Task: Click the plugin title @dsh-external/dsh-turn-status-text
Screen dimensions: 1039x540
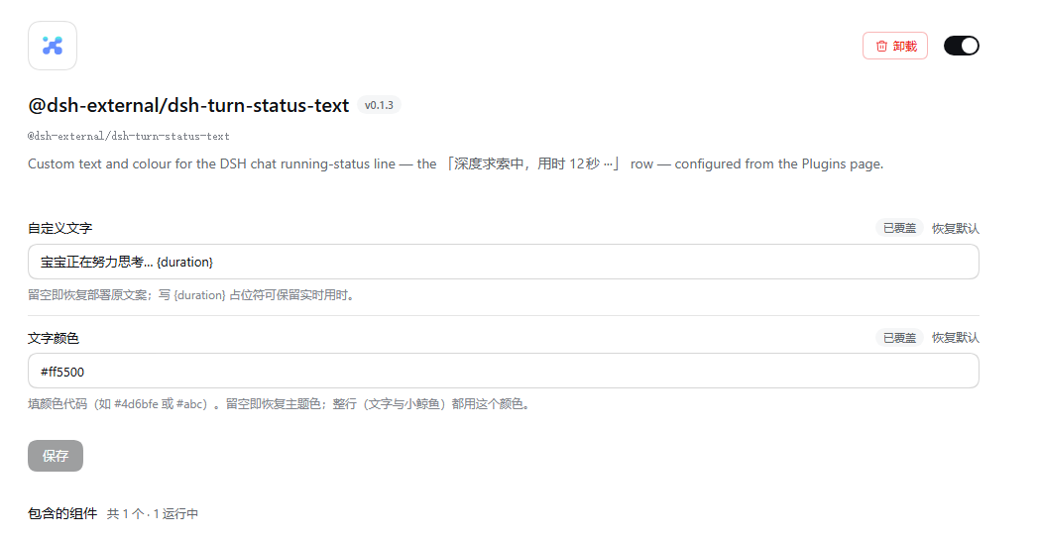Action: point(188,105)
